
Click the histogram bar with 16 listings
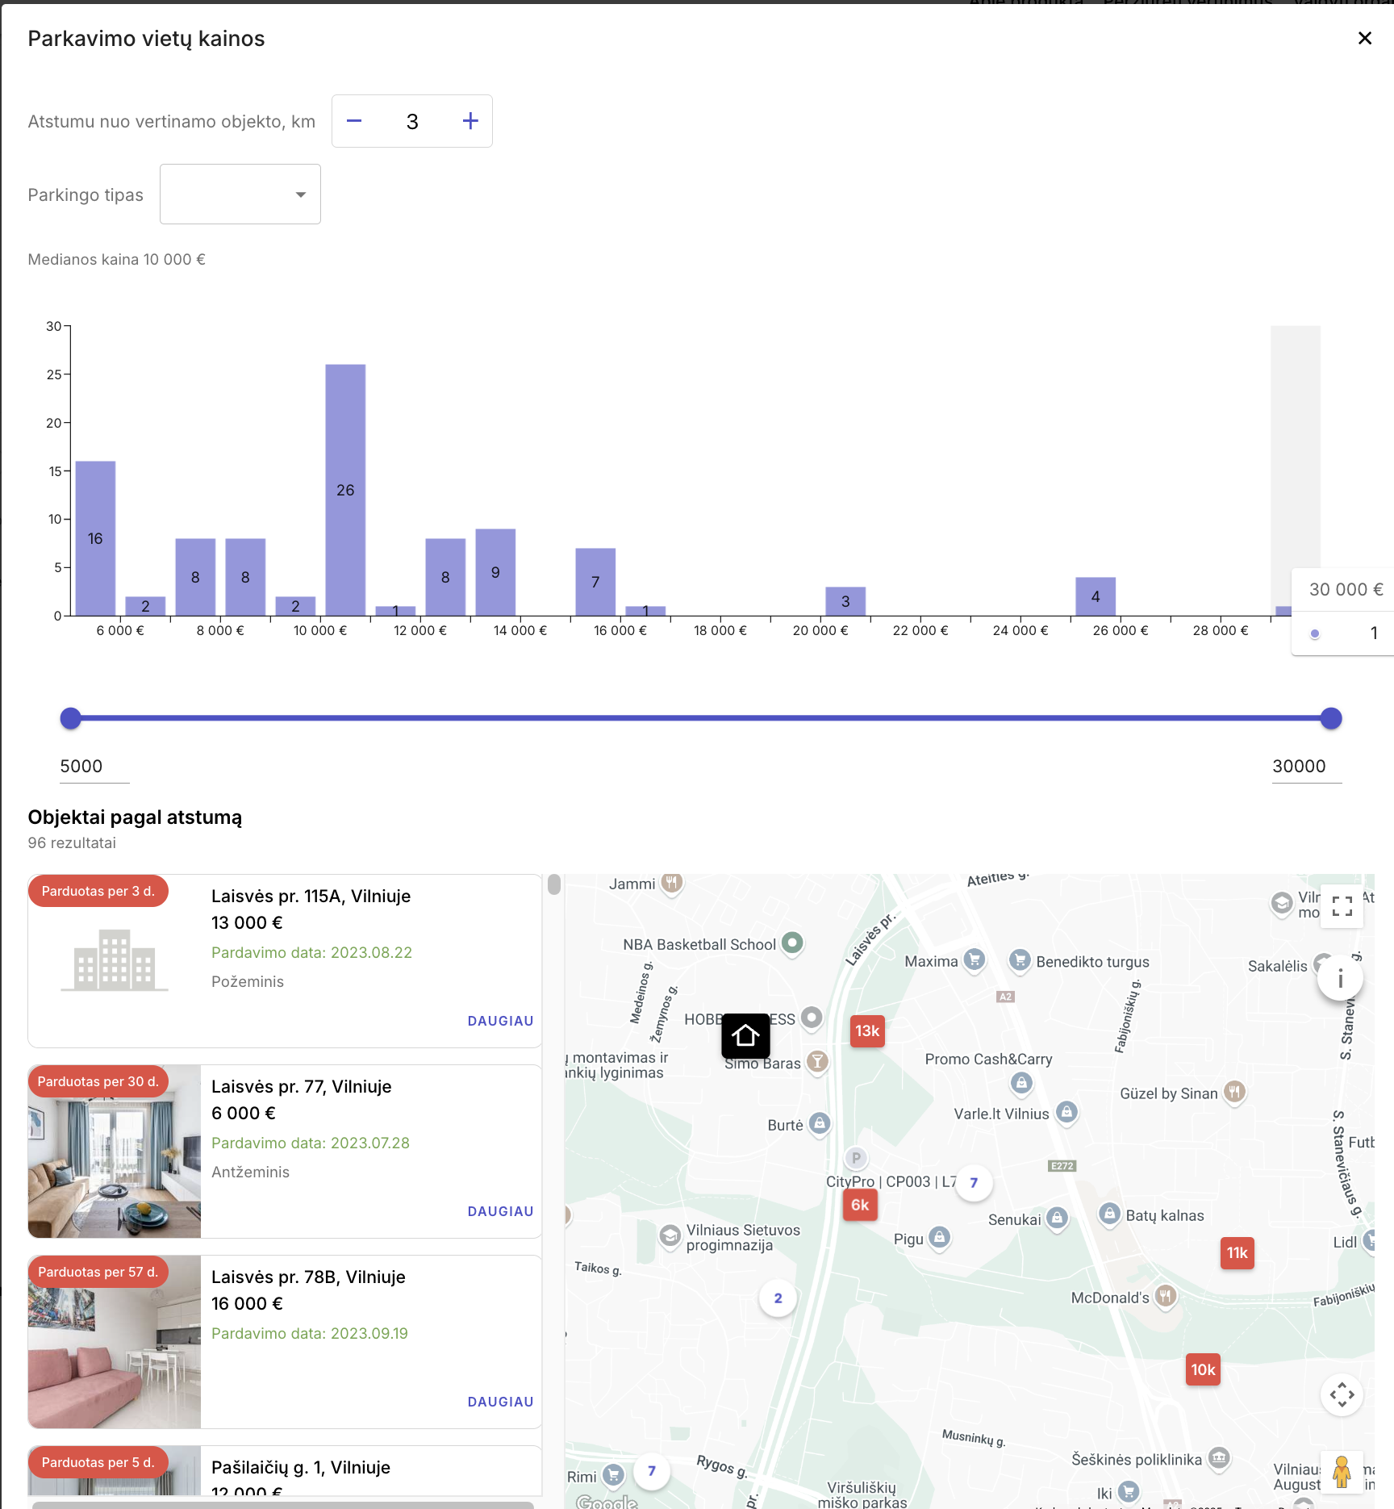pos(95,538)
